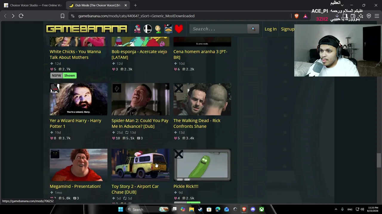Click the Brave Shields lion icon

(296, 16)
